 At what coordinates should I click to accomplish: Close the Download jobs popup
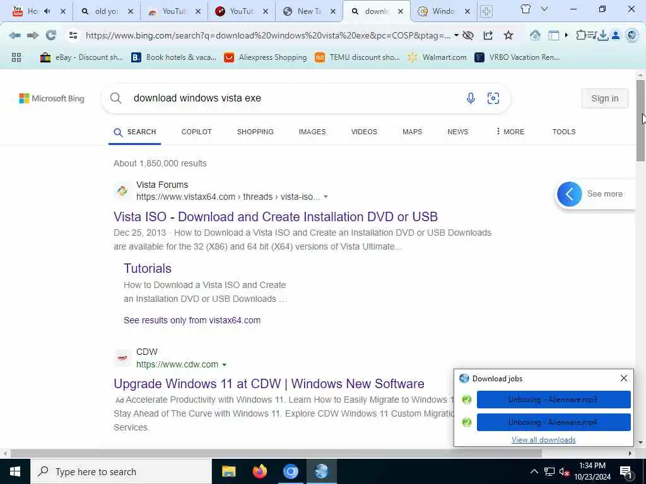coord(624,378)
